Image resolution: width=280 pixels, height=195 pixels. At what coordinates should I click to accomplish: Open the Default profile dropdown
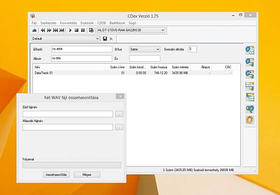65,39
